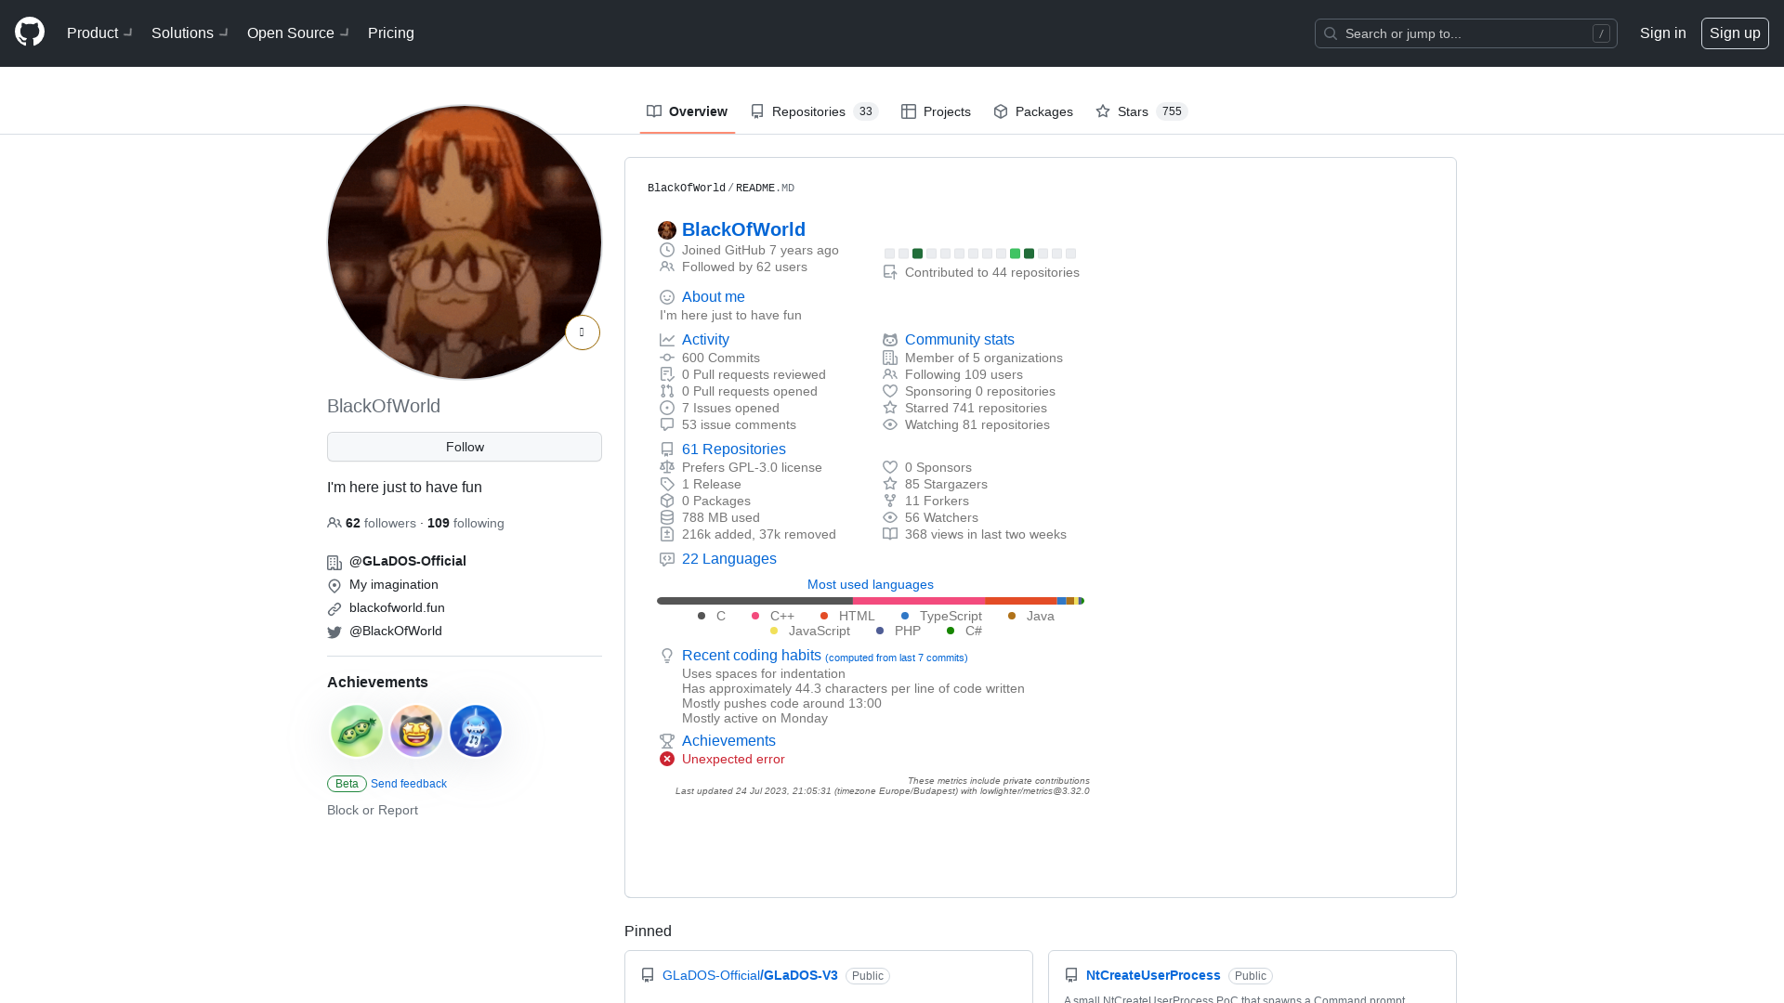1784x1003 pixels.
Task: Click the C segment of language bar
Action: pos(754,601)
